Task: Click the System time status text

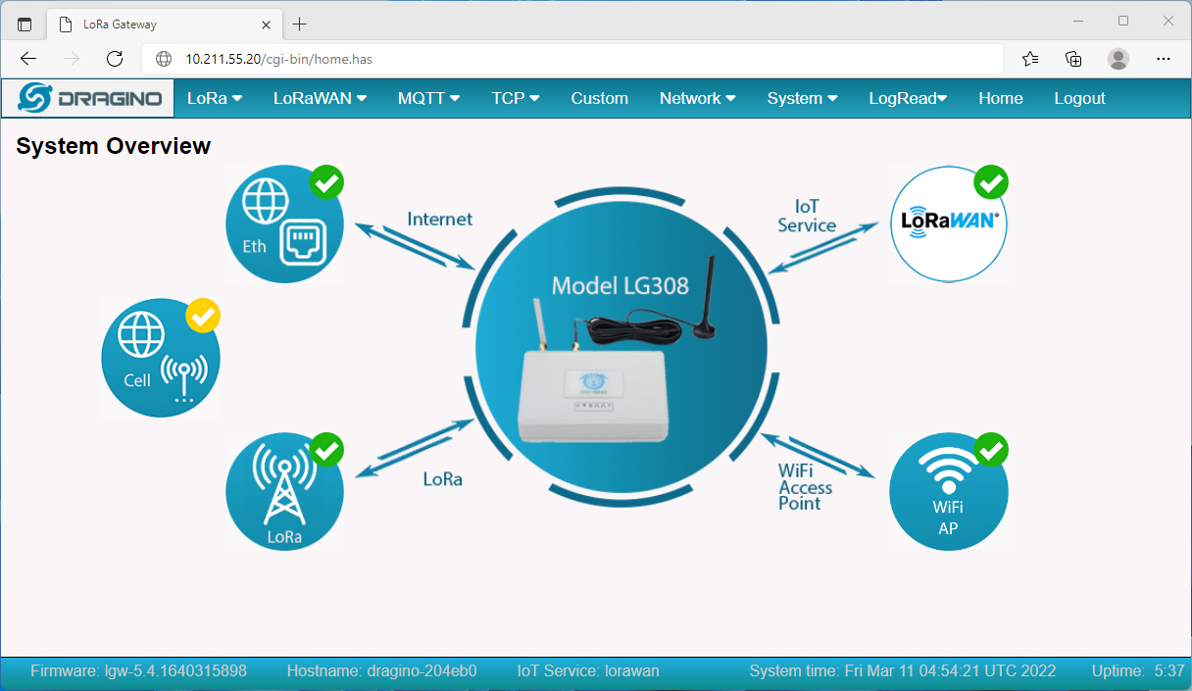Action: tap(903, 671)
